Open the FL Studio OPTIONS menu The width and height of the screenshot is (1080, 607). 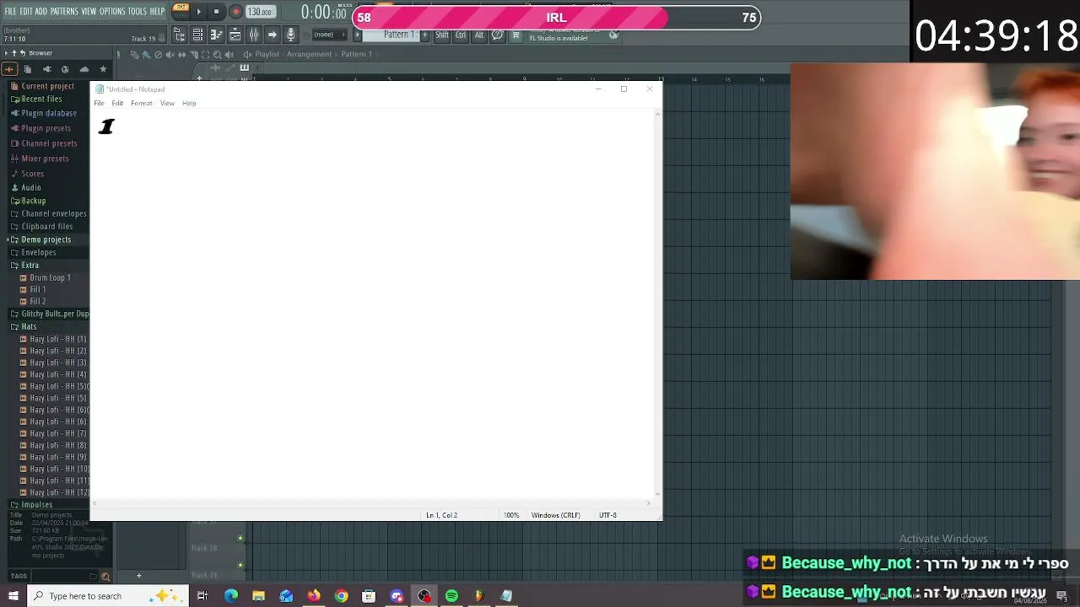(112, 12)
